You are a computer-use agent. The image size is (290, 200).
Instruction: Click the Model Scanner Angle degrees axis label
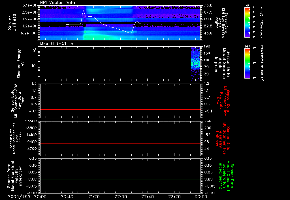[222, 64]
